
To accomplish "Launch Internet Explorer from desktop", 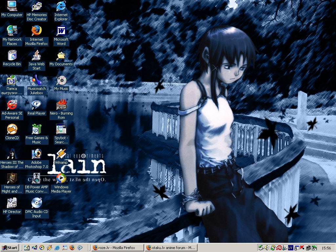I will click(x=61, y=11).
